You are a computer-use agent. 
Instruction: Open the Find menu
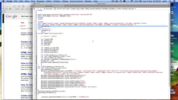(33, 1)
